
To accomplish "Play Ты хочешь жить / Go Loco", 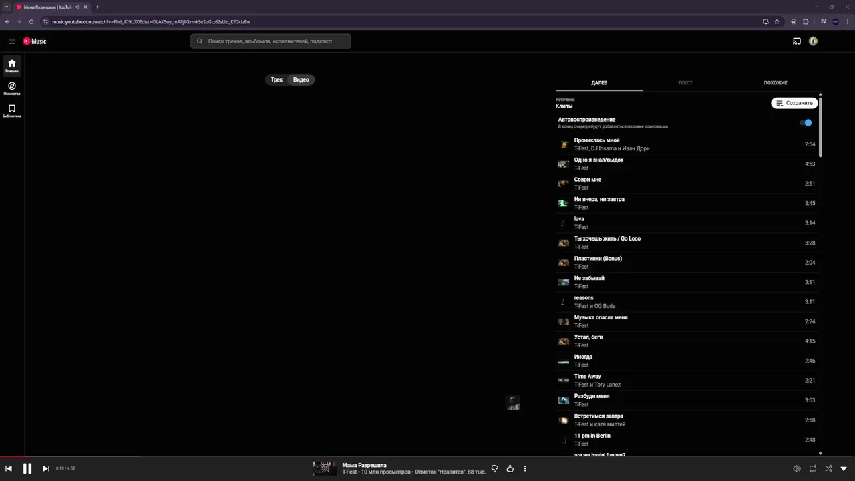I will coord(687,243).
